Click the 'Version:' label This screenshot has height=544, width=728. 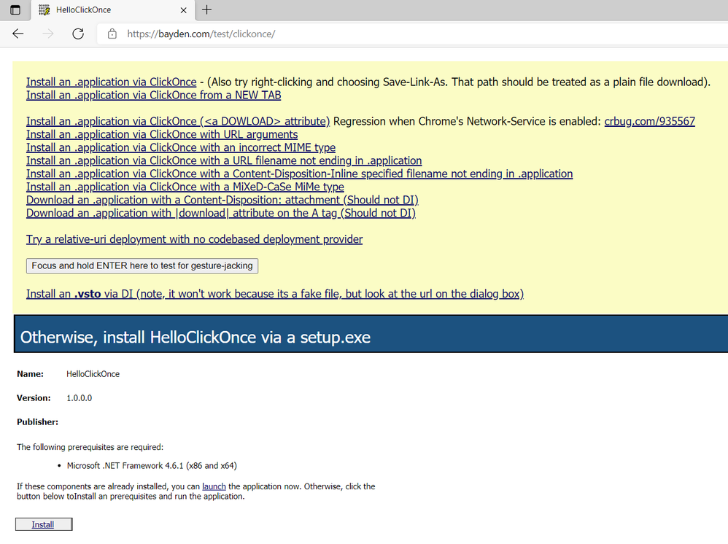pos(34,397)
